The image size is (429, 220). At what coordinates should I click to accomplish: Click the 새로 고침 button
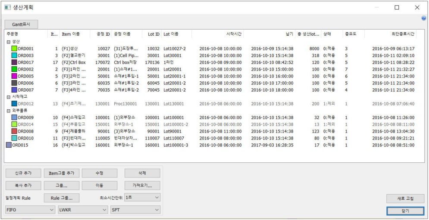point(405,198)
